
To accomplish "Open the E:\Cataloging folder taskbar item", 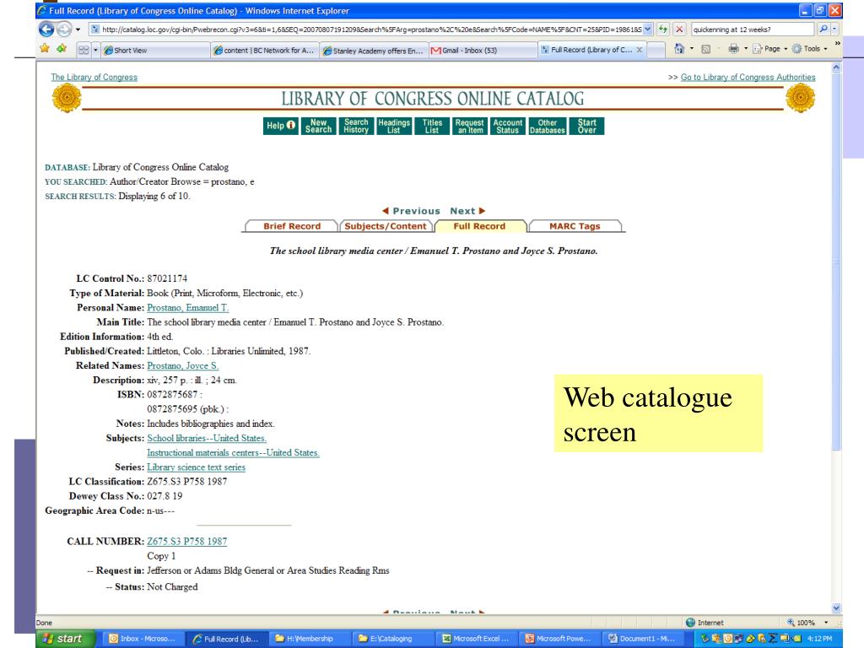I will point(392,639).
